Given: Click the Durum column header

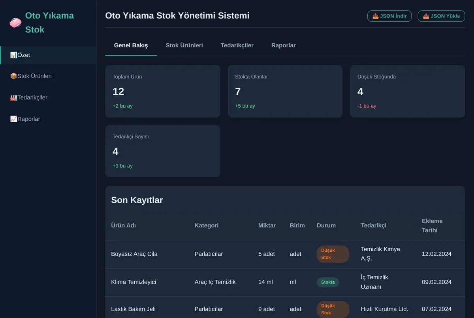Looking at the screenshot, I should pos(326,226).
